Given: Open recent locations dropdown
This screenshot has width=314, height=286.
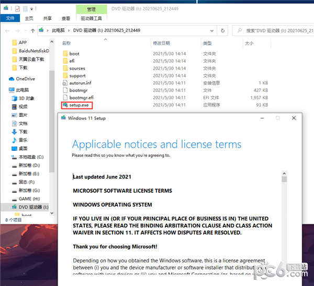Looking at the screenshot, I should click(x=26, y=31).
